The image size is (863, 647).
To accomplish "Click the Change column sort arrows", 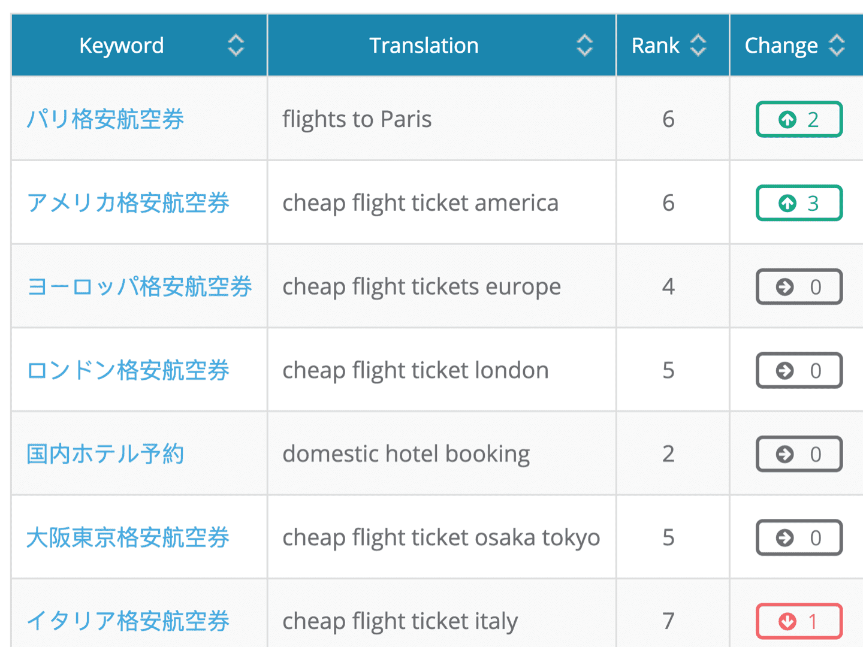I will coord(837,46).
